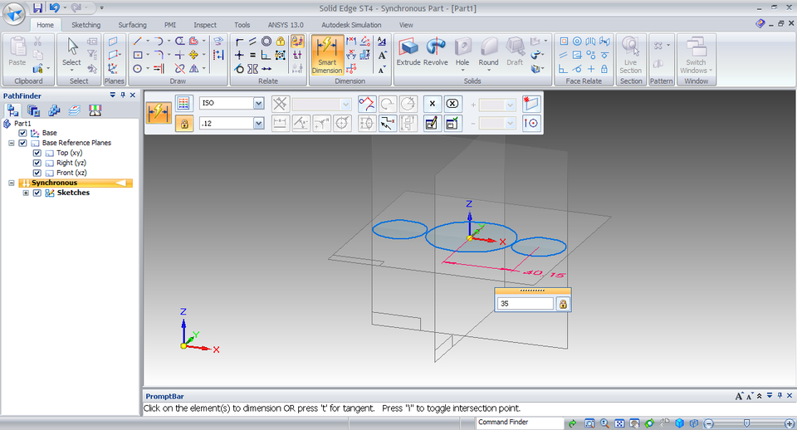Open the Round tool dropdown arrow
Image resolution: width=797 pixels, height=430 pixels.
tap(488, 70)
